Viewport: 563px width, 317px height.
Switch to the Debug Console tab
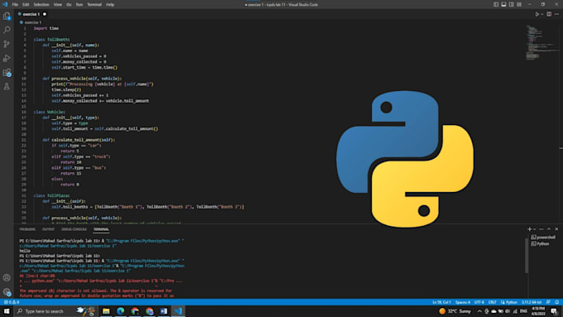coord(74,229)
